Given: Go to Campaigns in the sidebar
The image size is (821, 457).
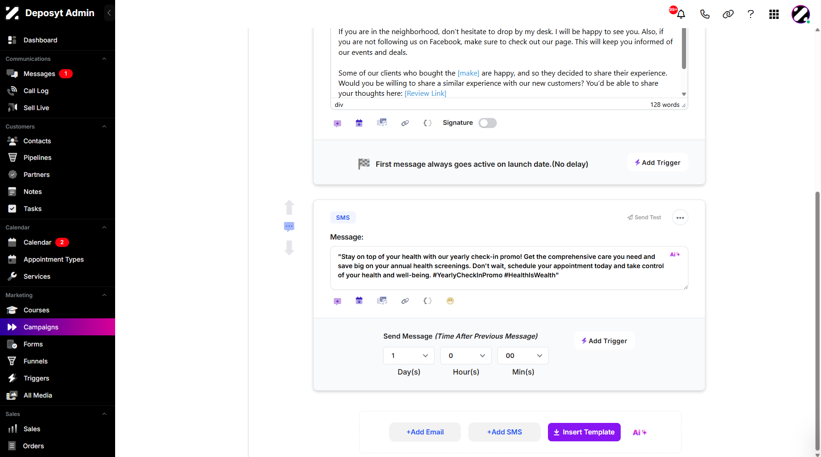Looking at the screenshot, I should tap(58, 327).
